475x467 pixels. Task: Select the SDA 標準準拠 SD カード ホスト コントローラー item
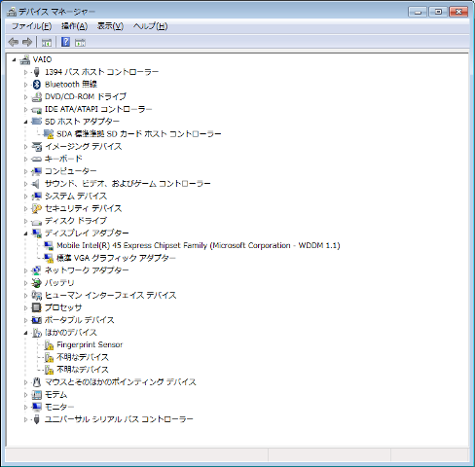tap(139, 133)
